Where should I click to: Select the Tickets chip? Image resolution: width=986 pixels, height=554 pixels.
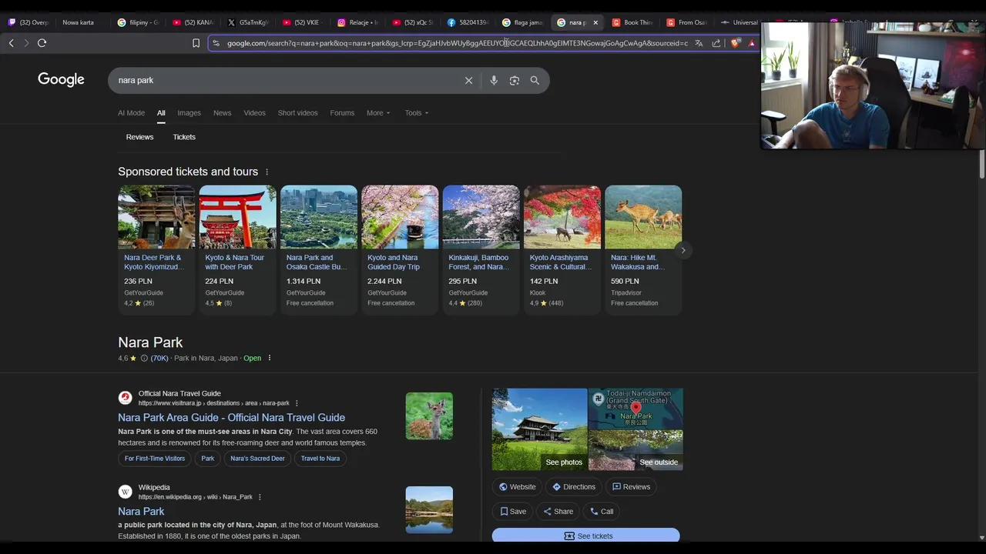(184, 137)
